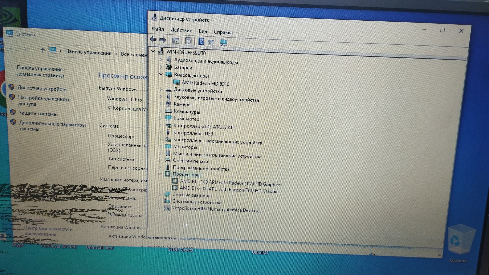Click the Up arrow in the System window
Image resolution: width=489 pixels, height=275 pixels.
43,50
